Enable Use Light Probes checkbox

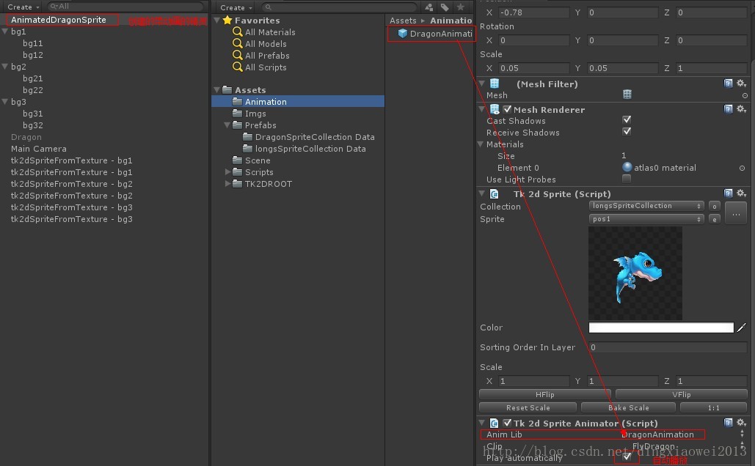(x=627, y=179)
